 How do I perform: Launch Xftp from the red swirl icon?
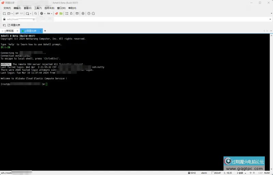tap(57, 14)
